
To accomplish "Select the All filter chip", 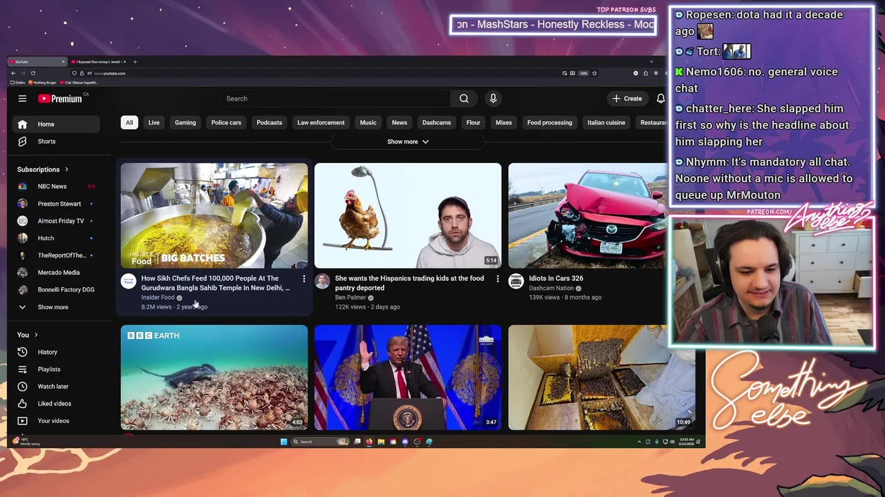I will (129, 123).
